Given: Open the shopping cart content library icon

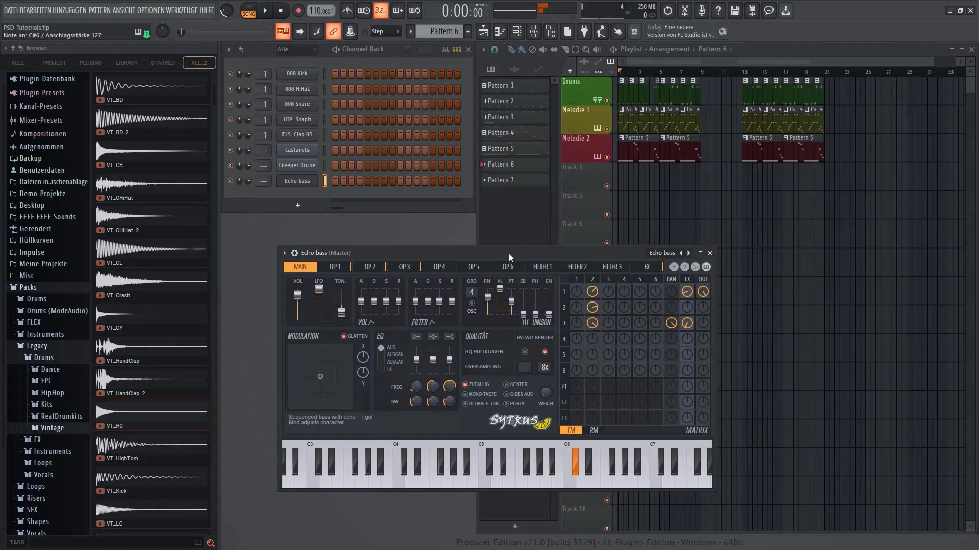Looking at the screenshot, I should pyautogui.click(x=634, y=32).
